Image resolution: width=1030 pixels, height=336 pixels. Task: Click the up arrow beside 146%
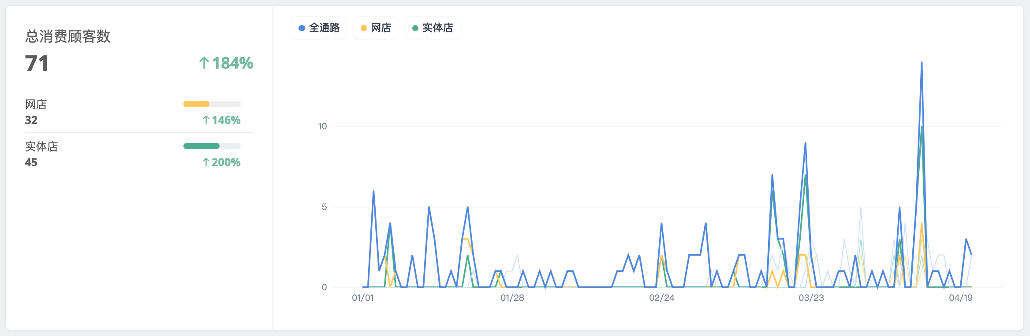[x=206, y=120]
